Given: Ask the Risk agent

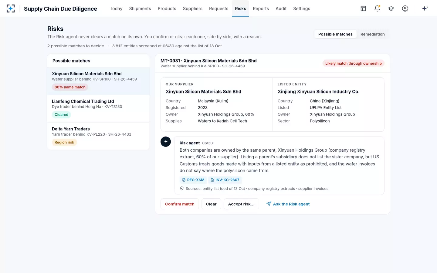Looking at the screenshot, I should [x=288, y=204].
